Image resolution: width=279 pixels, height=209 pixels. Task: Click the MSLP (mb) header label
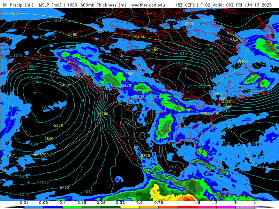point(50,5)
